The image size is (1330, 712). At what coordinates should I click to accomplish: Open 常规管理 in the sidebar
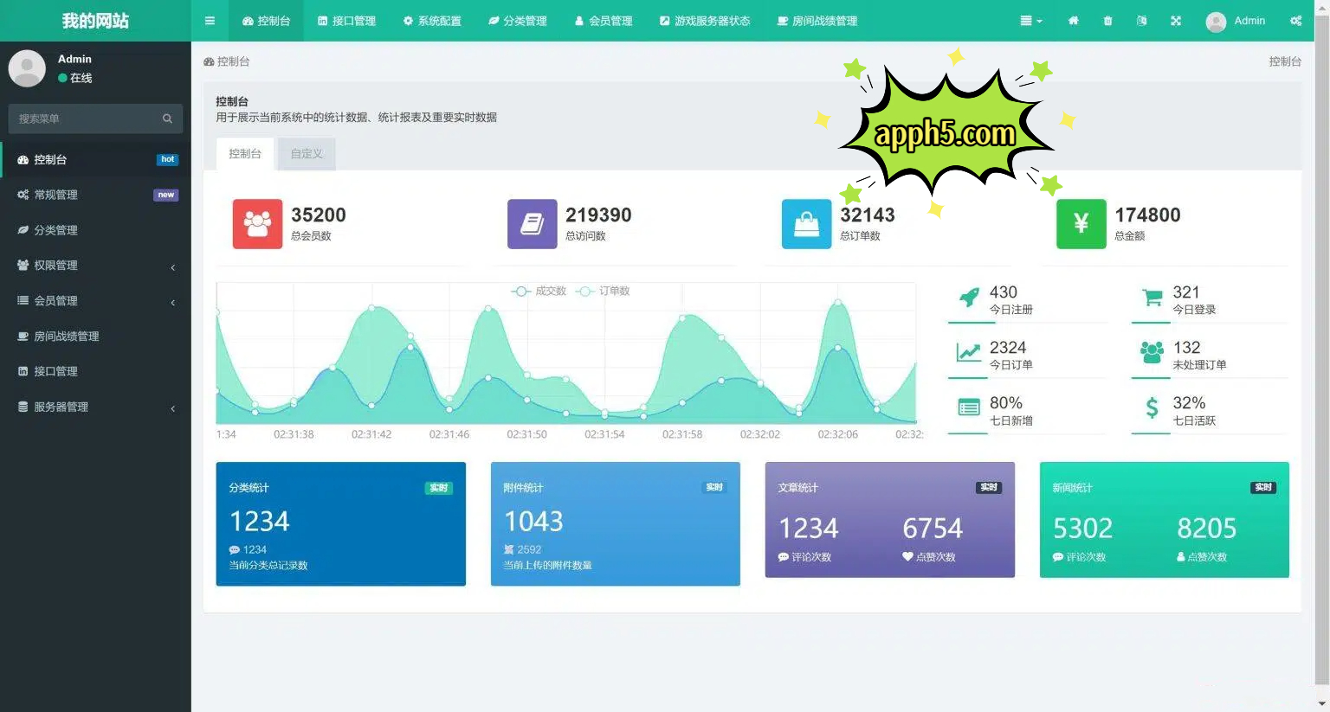coord(95,195)
